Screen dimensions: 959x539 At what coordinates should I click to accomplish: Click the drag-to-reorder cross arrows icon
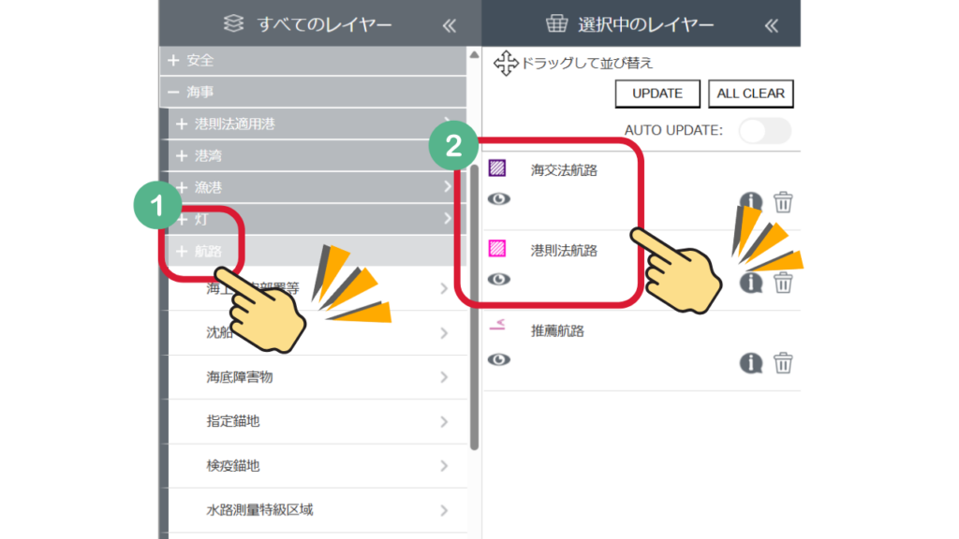pyautogui.click(x=506, y=64)
